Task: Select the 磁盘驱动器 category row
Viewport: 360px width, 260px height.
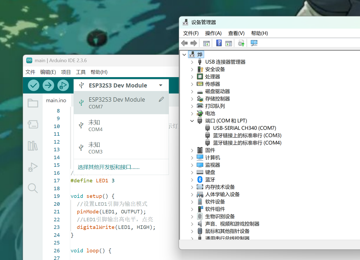Action: 217,91
